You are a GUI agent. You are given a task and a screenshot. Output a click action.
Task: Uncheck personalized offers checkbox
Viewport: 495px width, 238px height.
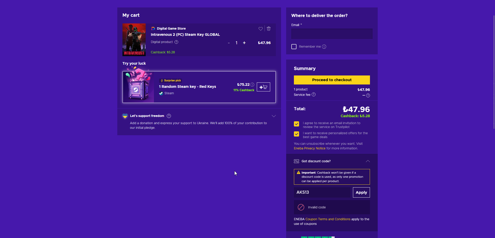(296, 134)
